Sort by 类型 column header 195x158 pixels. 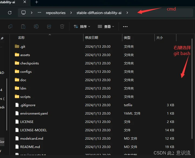(127, 37)
